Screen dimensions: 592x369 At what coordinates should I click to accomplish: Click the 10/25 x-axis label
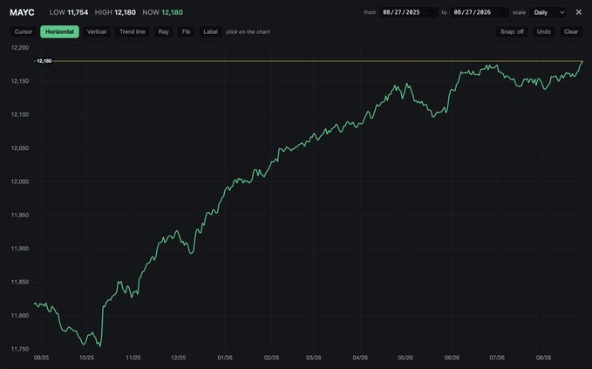(x=86, y=358)
